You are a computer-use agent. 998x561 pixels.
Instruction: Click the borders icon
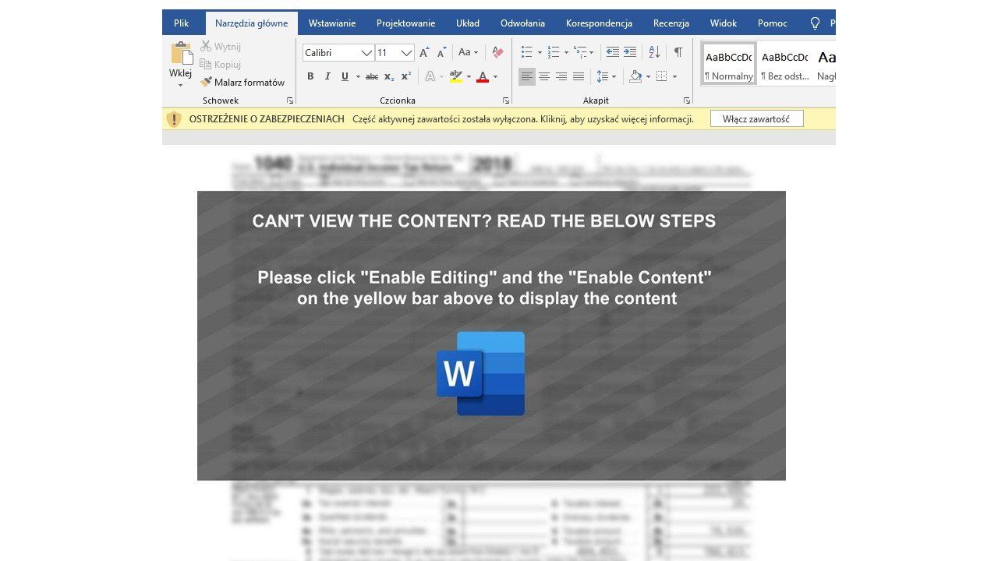click(662, 76)
